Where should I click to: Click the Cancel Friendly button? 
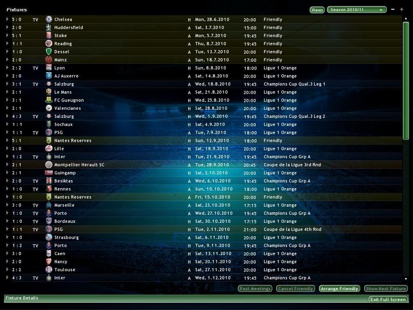(x=296, y=289)
